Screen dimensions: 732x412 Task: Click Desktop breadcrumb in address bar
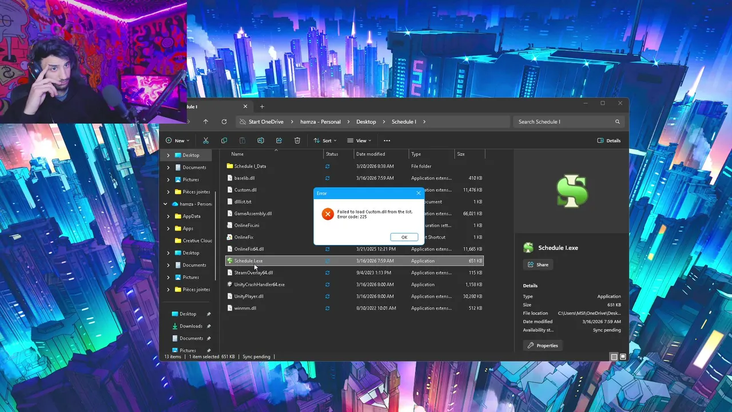pyautogui.click(x=366, y=121)
